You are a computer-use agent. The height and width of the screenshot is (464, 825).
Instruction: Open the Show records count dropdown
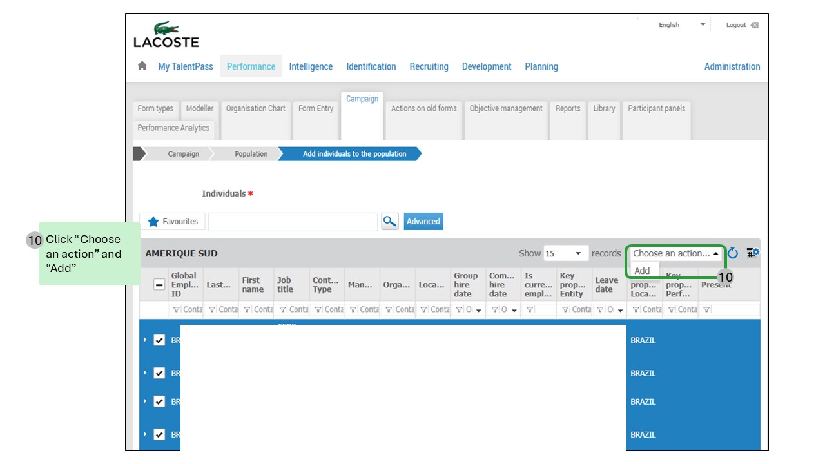(x=566, y=253)
